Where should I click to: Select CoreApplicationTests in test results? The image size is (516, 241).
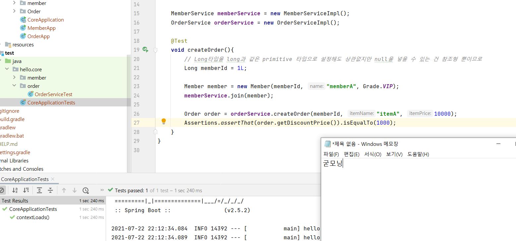tap(33, 209)
